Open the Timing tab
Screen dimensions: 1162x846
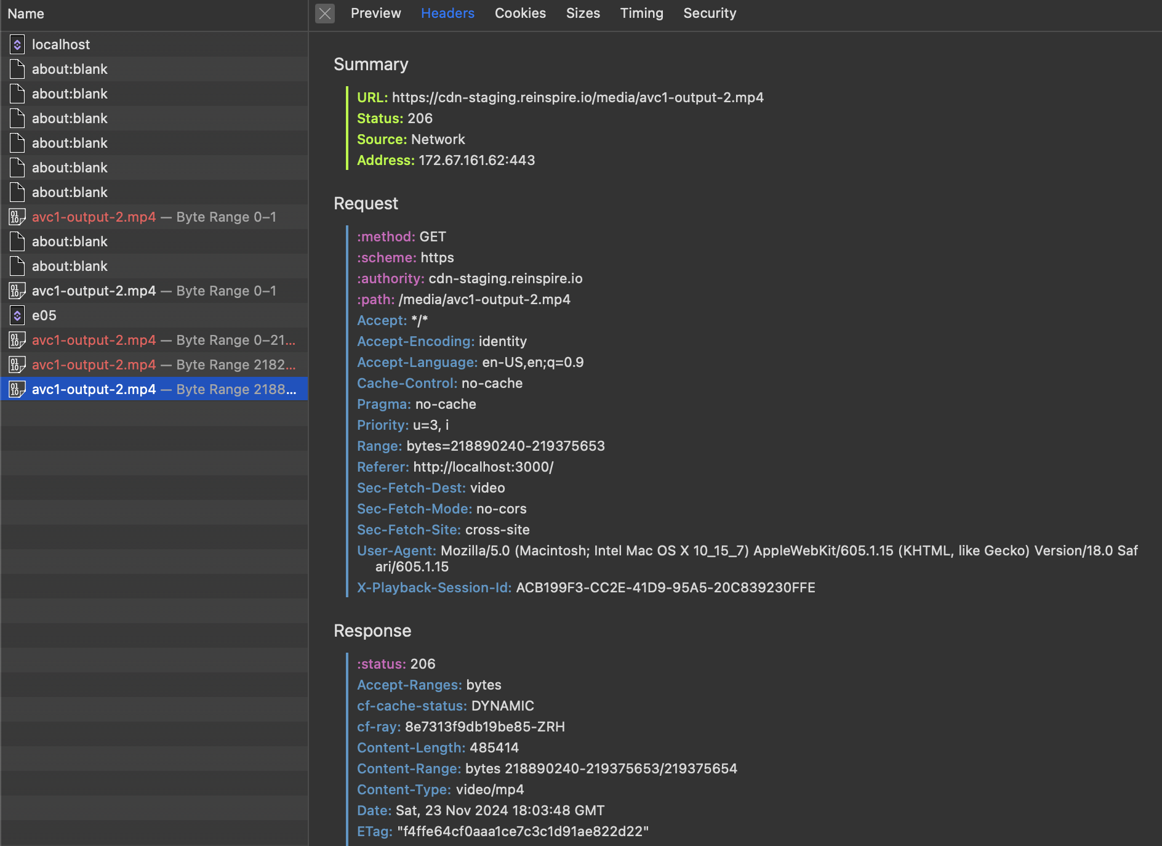(x=641, y=13)
